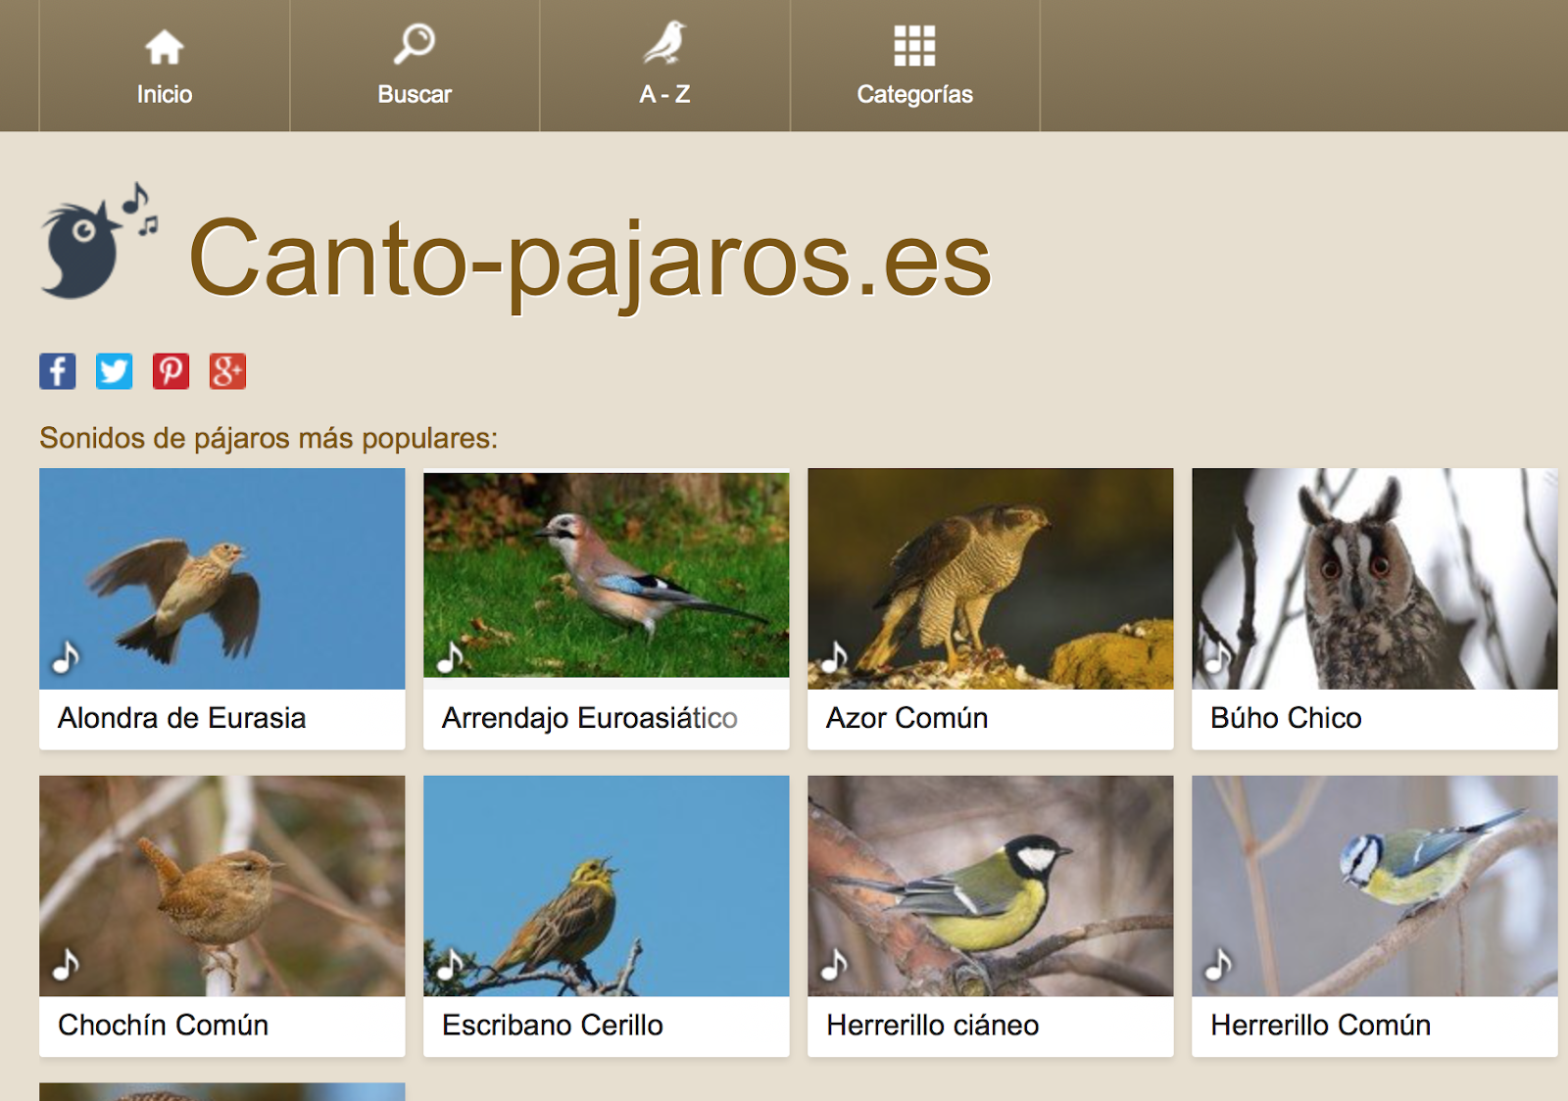Select the Azor Común hawk photo
1568x1101 pixels.
(x=991, y=579)
